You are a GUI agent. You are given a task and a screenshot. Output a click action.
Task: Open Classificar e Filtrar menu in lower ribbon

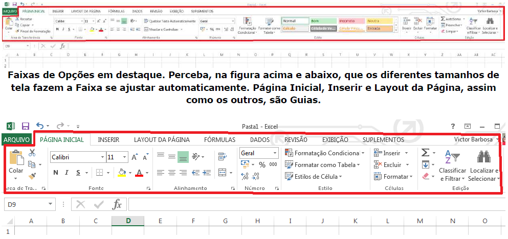[452, 166]
